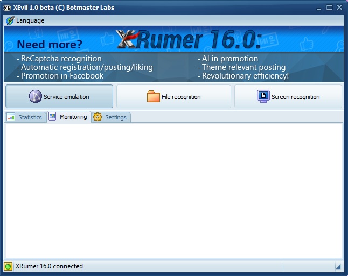Click inside the empty monitoring log area
This screenshot has height=276, width=348.
(173, 191)
